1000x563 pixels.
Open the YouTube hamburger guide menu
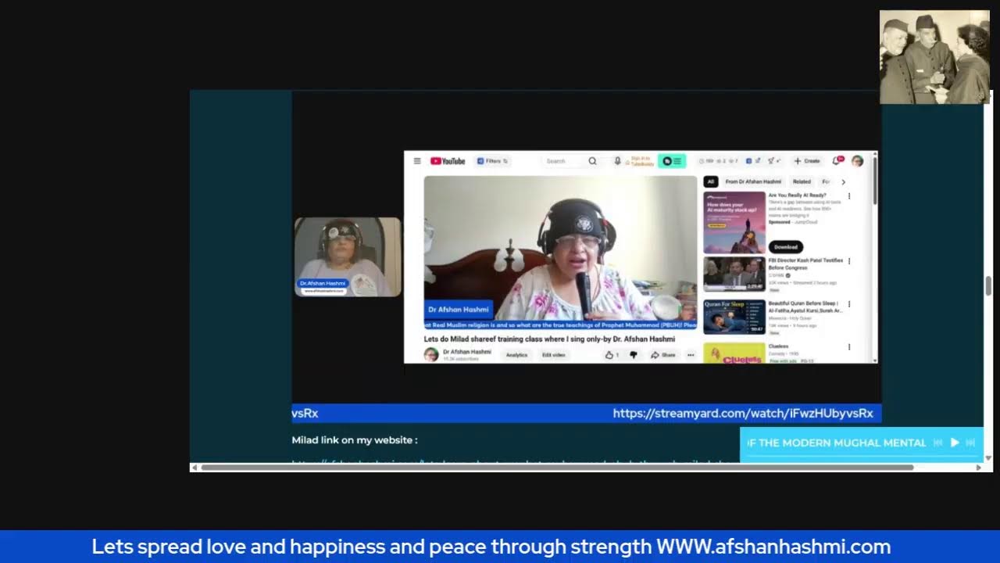417,161
